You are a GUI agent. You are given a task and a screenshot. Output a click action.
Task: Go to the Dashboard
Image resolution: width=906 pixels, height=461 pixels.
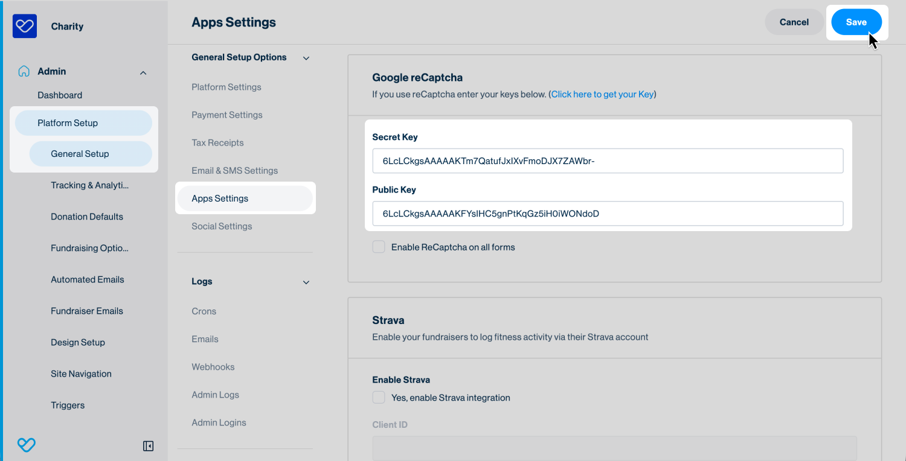coord(60,95)
